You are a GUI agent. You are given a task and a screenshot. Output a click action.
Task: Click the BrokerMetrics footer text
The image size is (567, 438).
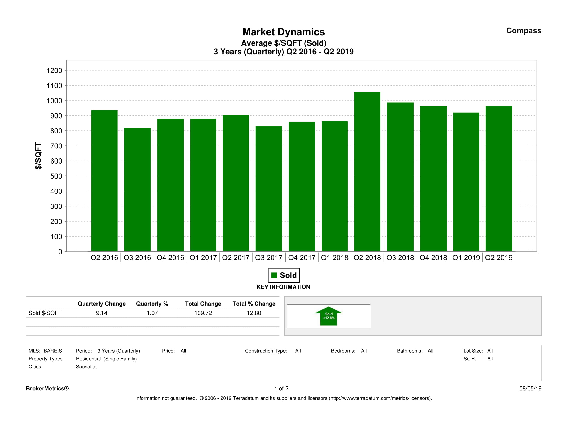(47, 388)
